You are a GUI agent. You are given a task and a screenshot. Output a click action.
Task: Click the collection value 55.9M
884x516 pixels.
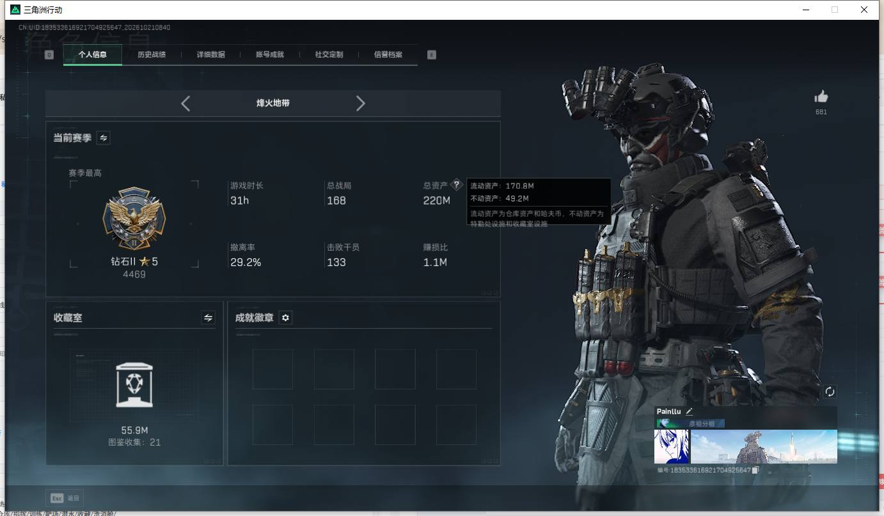pos(134,430)
